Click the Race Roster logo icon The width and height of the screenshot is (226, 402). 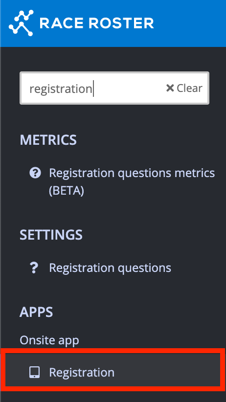21,23
